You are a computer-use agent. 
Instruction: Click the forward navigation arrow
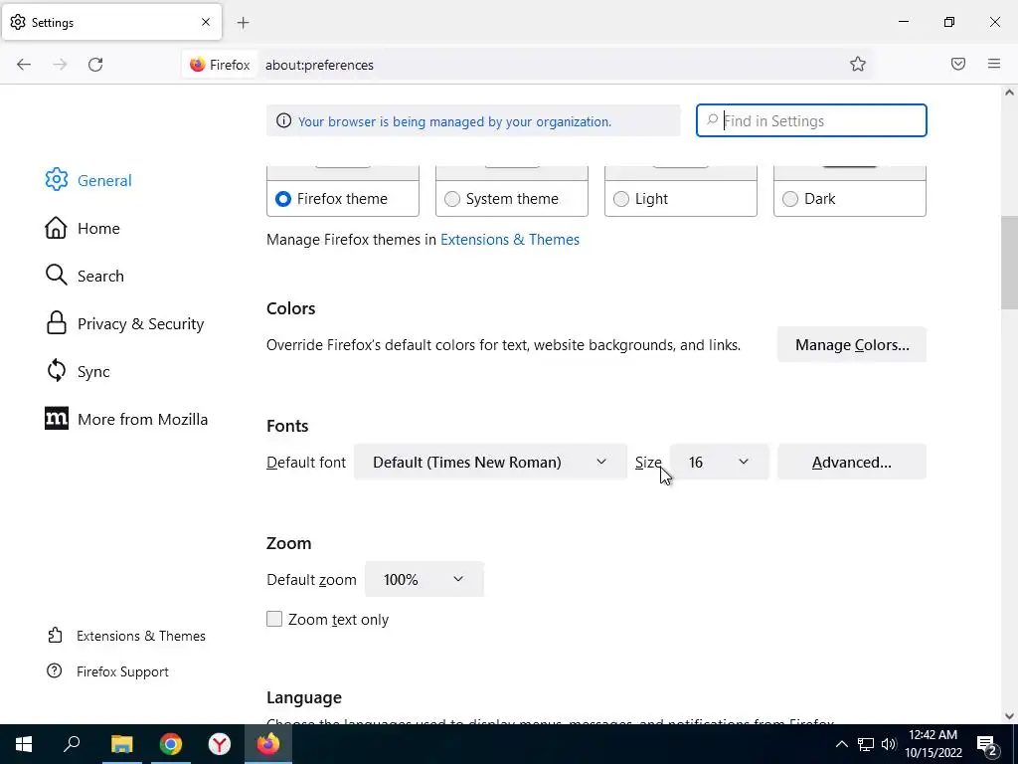(60, 65)
